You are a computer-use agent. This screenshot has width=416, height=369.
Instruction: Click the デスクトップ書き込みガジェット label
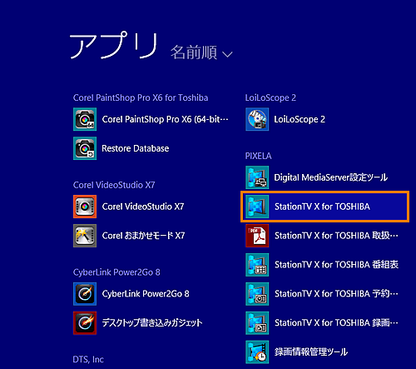point(152,323)
